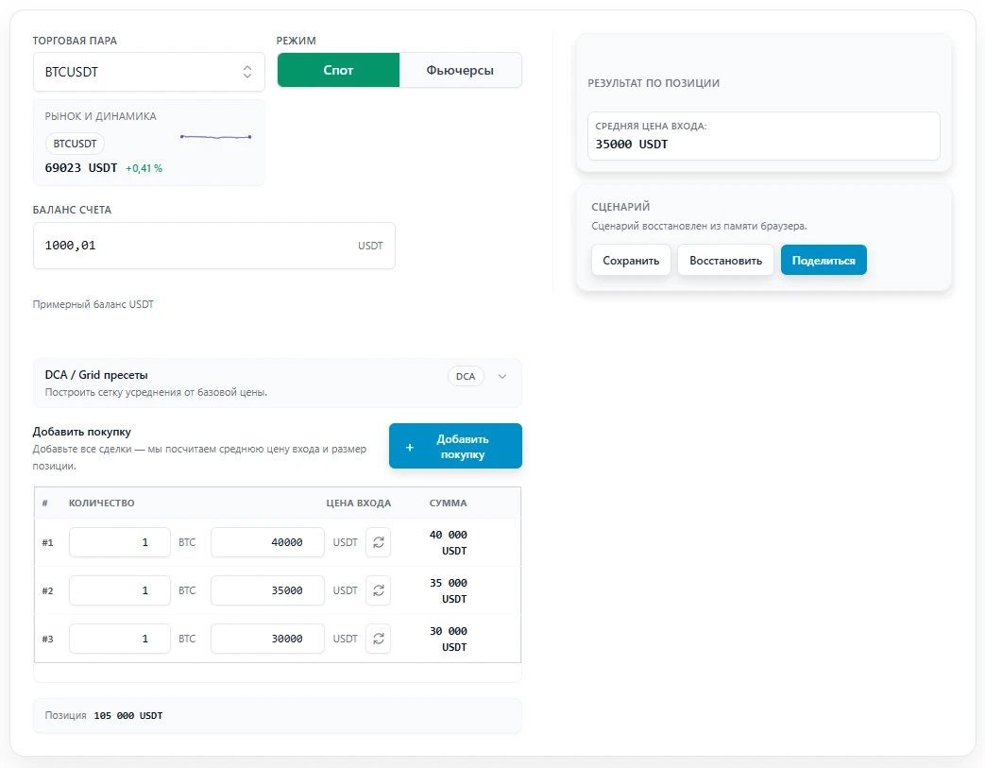This screenshot has height=768, width=985.
Task: Restore the scenario with Восстановить
Action: (x=725, y=260)
